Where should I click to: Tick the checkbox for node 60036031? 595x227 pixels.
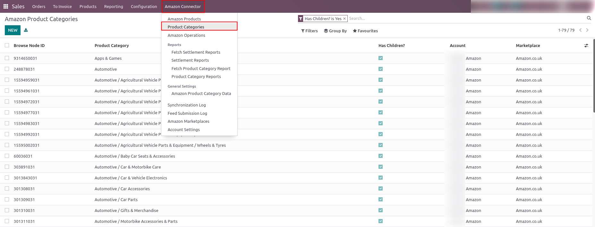point(7,156)
